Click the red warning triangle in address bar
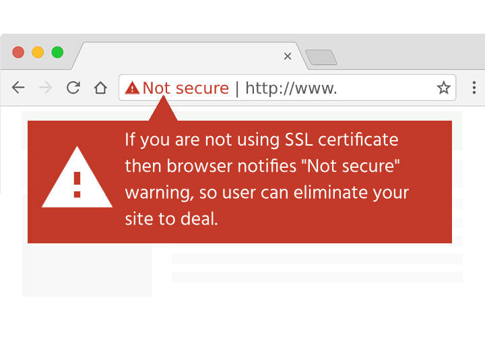Screen dimensions: 485x337 coord(132,88)
